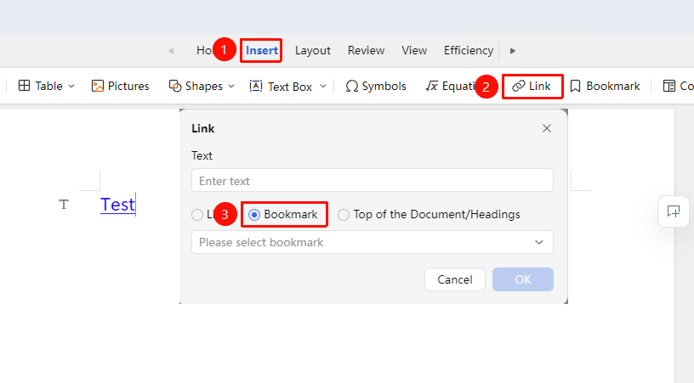Cancel the Link dialog

454,279
